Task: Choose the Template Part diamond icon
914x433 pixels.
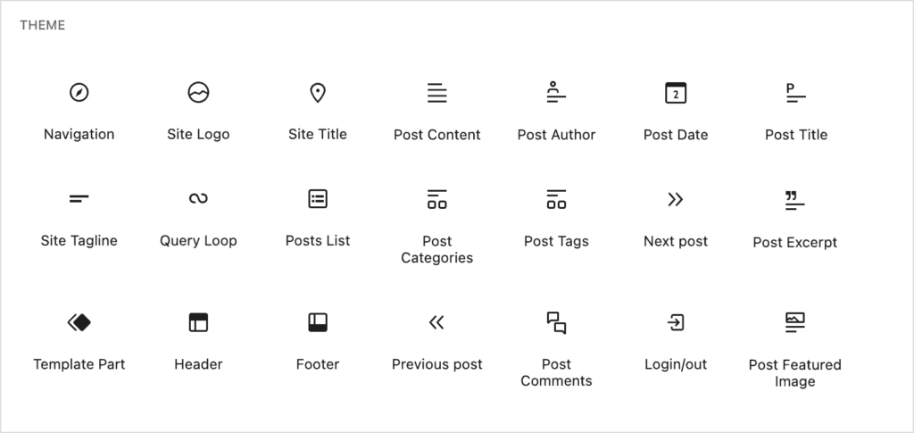Action: [79, 322]
